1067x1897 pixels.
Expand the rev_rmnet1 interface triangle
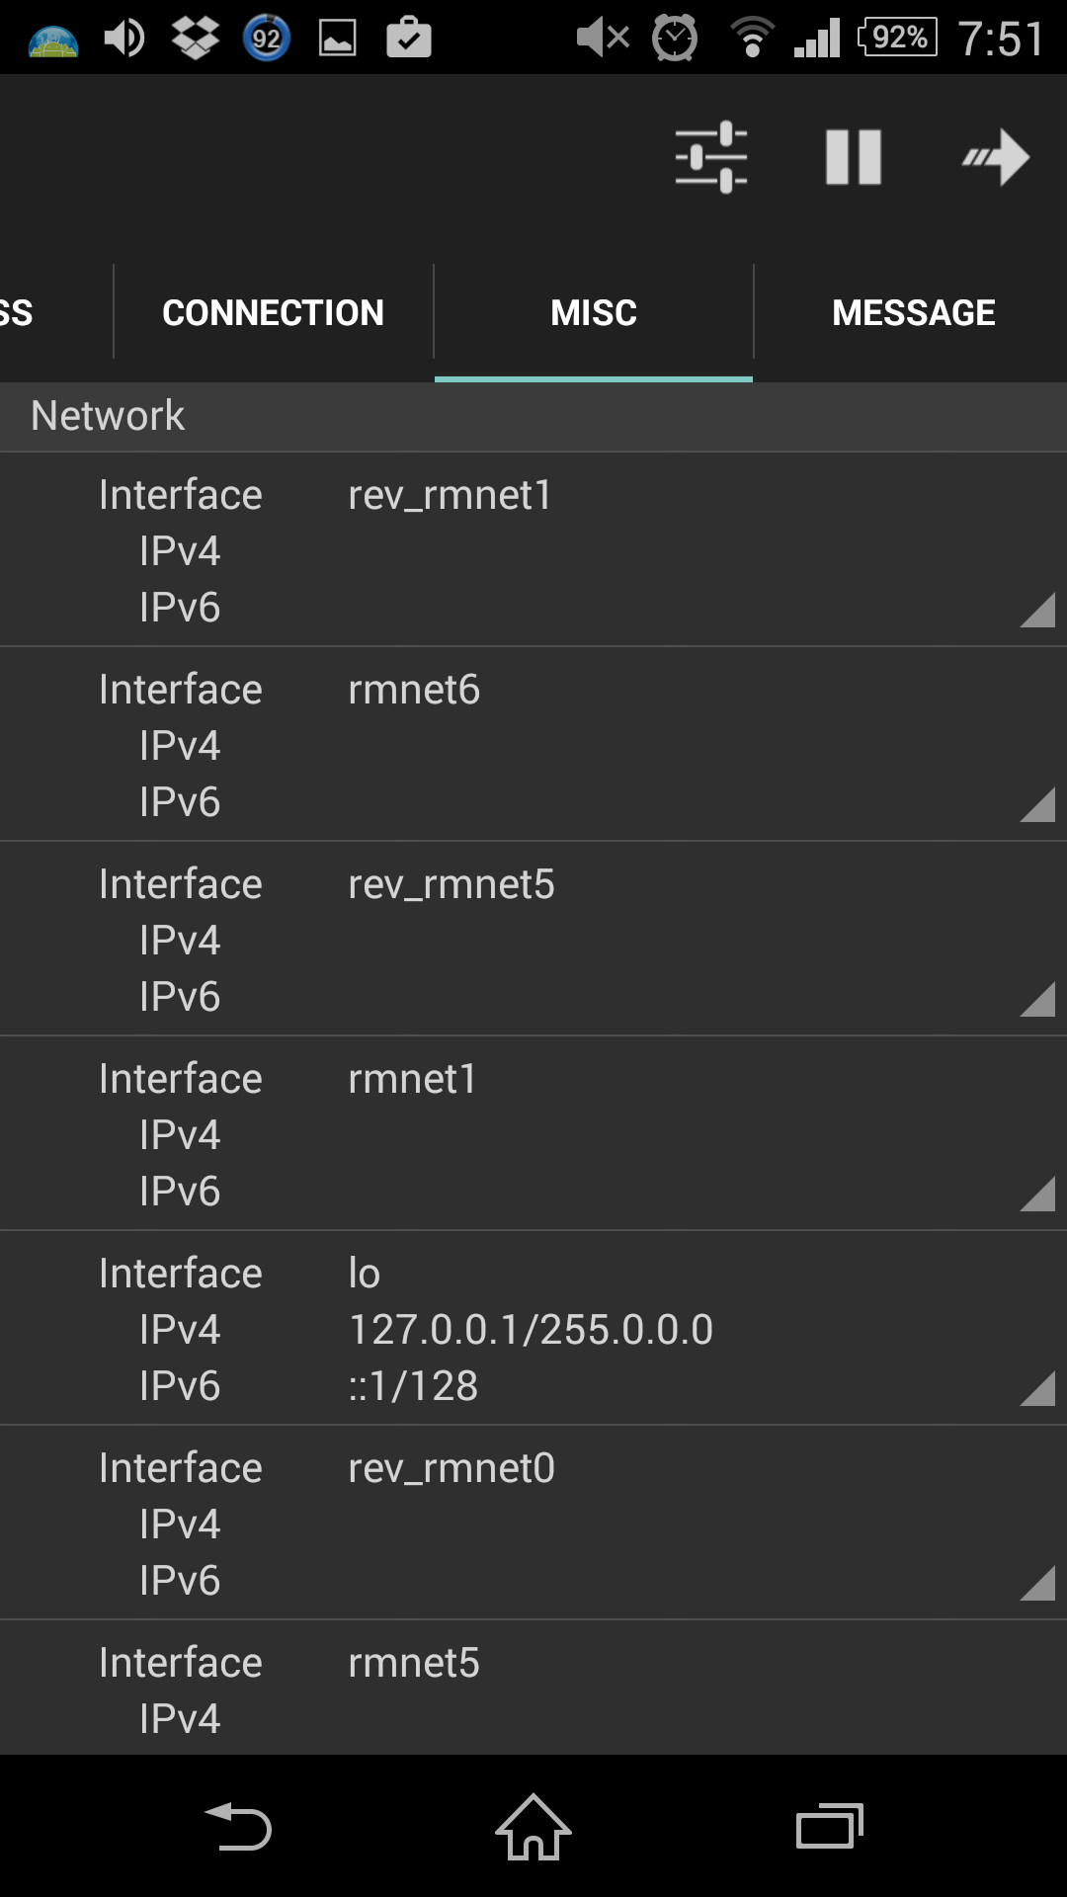1037,610
